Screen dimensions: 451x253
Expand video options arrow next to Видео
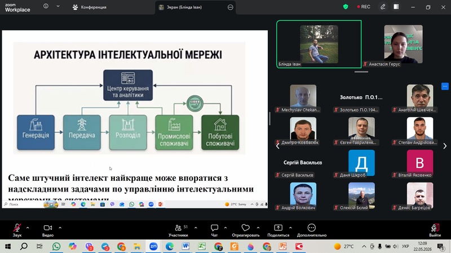(x=60, y=228)
